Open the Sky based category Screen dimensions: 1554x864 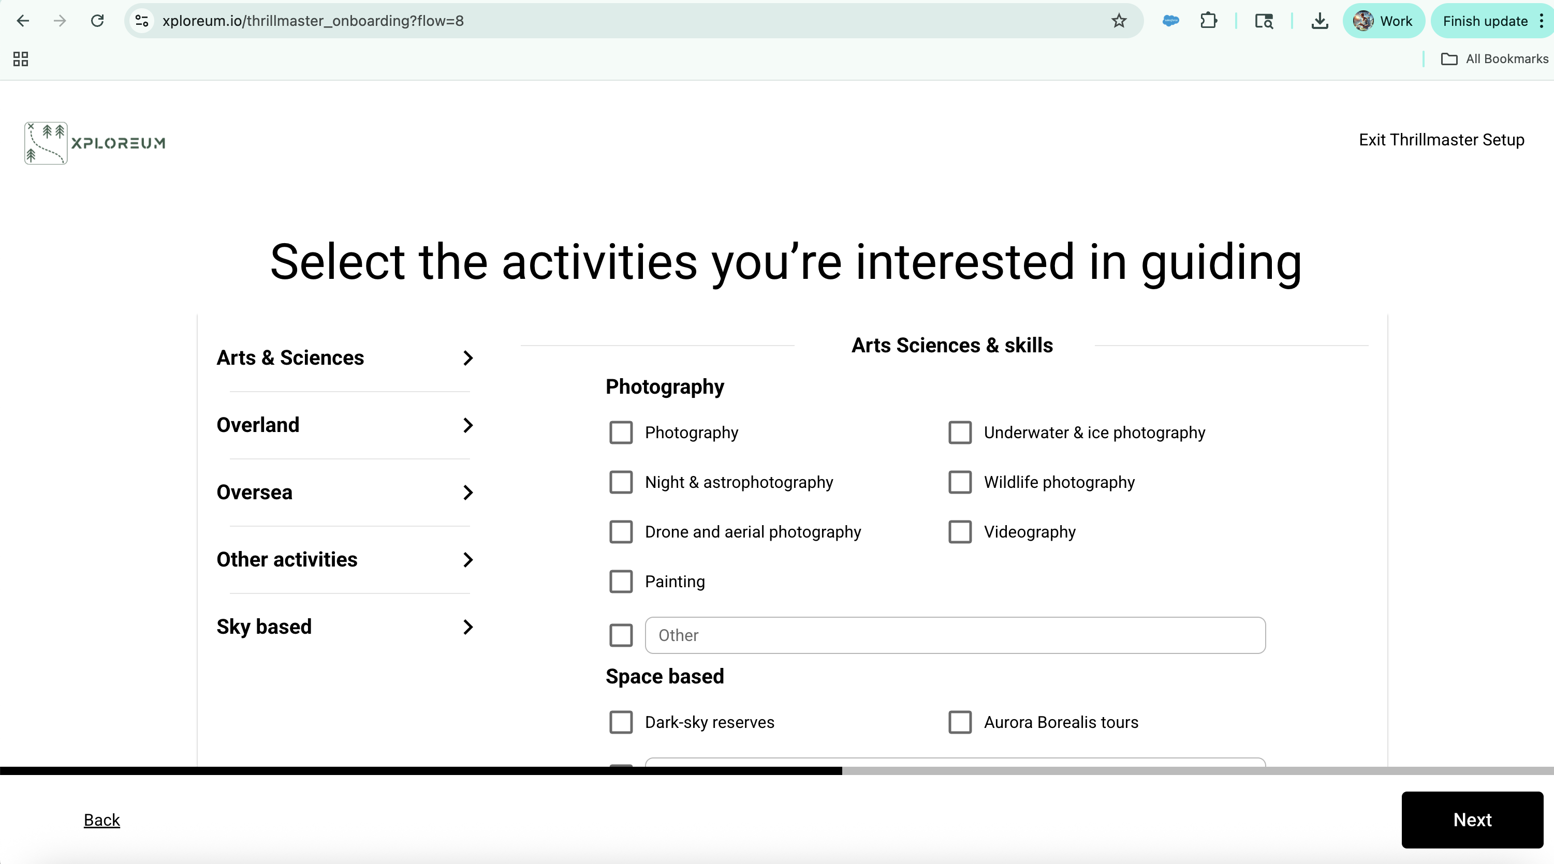point(346,627)
